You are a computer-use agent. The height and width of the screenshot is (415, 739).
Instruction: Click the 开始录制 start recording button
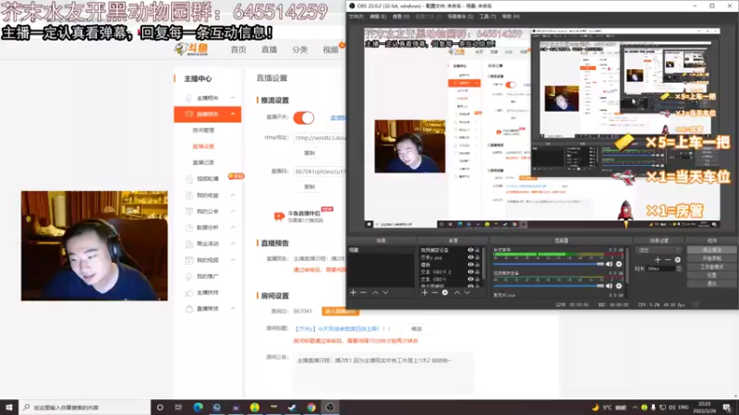(711, 258)
